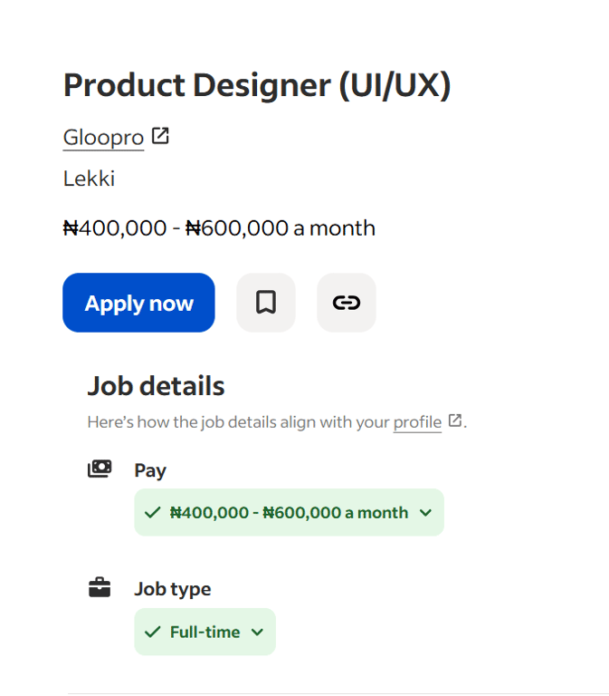The height and width of the screenshot is (696, 609).
Task: Open your profile link
Action: click(x=417, y=422)
